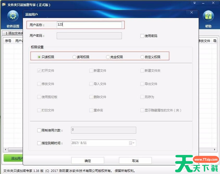Close the 添加用户 dialog
220x174 pixels.
click(192, 12)
